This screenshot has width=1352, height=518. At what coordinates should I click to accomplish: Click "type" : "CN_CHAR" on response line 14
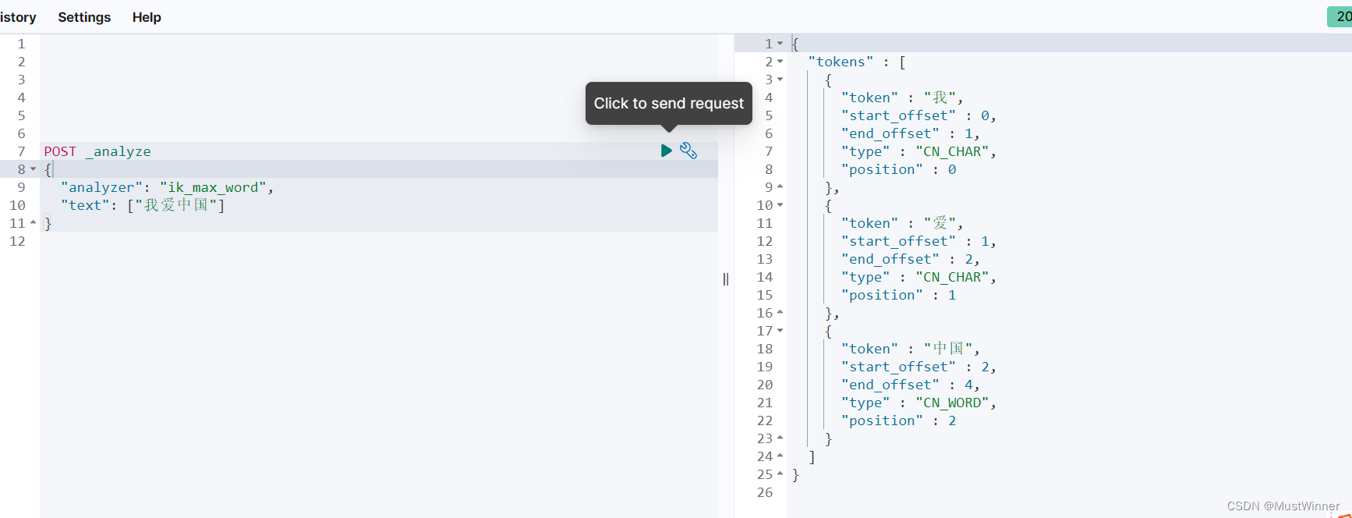918,277
